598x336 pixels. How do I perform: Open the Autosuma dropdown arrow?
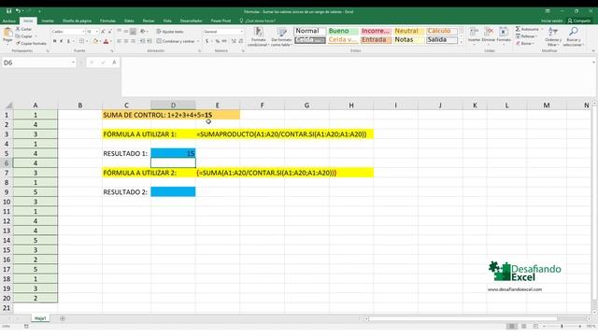(x=542, y=29)
